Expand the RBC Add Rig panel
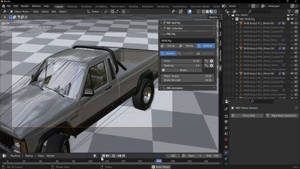Viewport: 300px width, 169px height. (187, 23)
